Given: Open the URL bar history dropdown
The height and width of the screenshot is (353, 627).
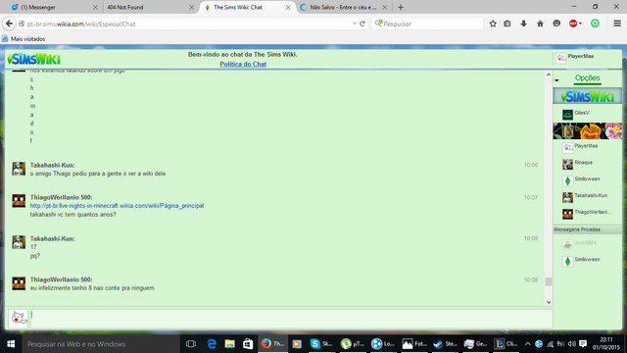Looking at the screenshot, I should [x=355, y=24].
